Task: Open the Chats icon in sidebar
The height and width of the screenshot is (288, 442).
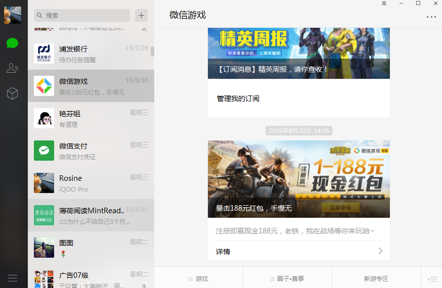Action: coord(13,43)
